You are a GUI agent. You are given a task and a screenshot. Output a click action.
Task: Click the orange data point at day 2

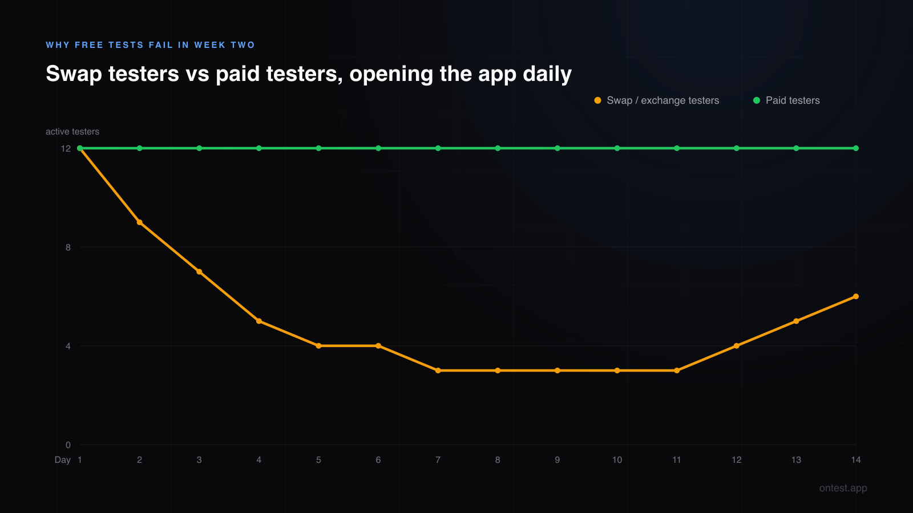139,222
